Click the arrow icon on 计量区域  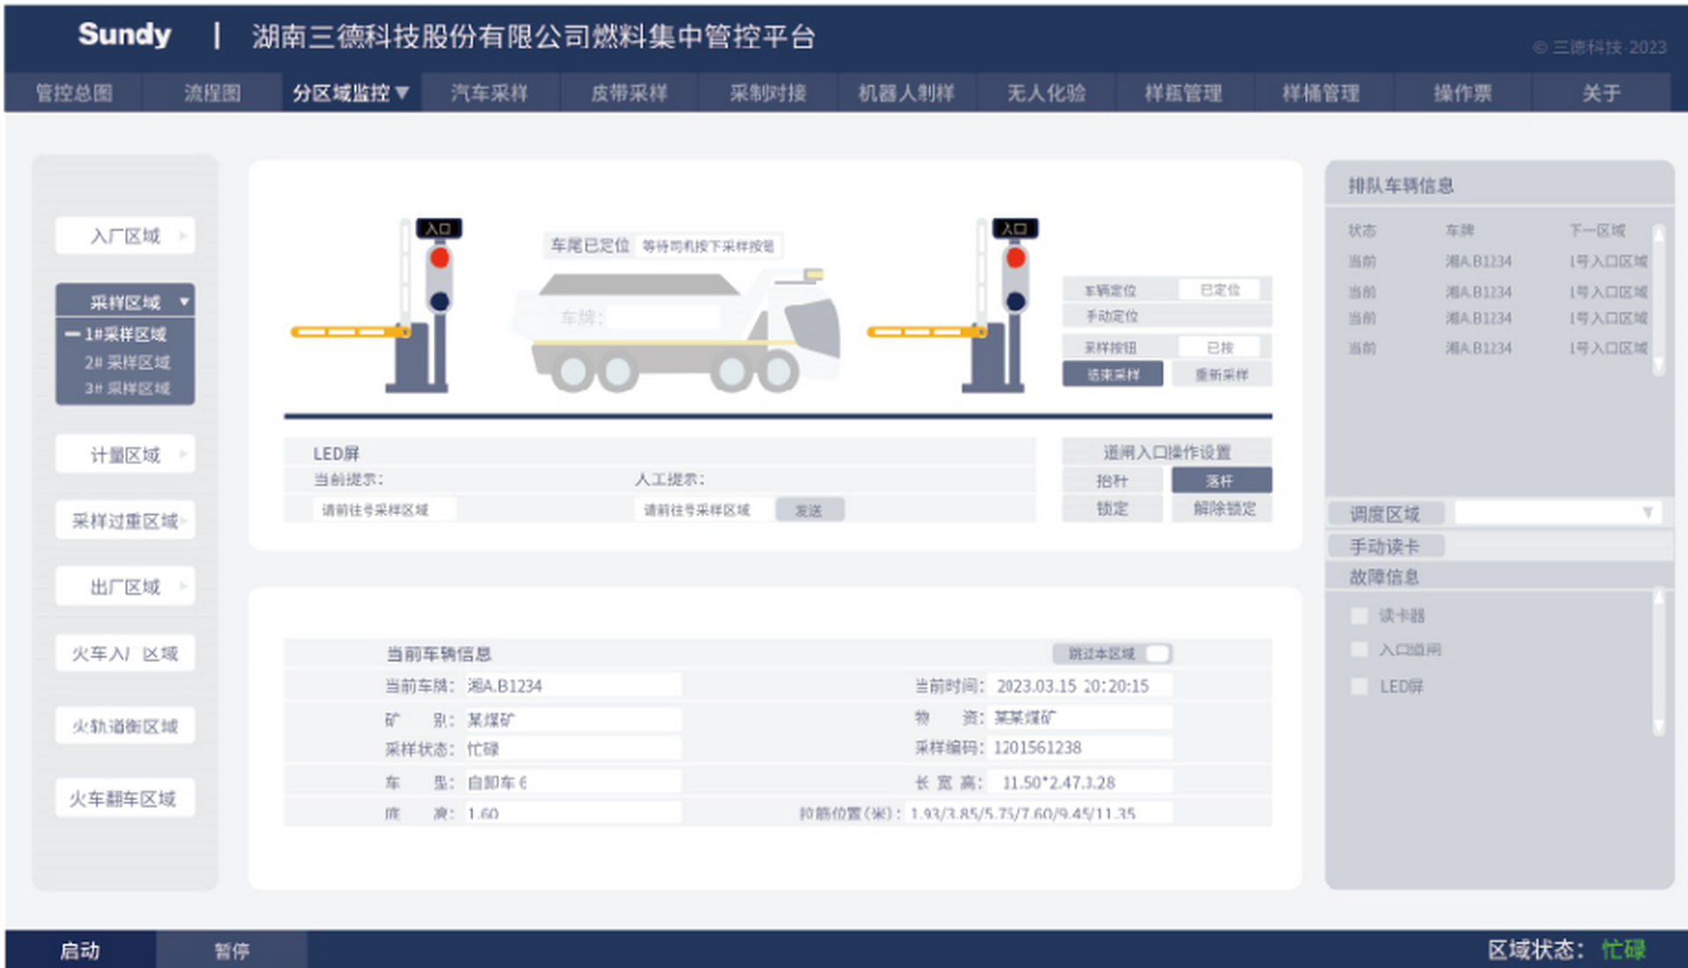click(x=183, y=455)
